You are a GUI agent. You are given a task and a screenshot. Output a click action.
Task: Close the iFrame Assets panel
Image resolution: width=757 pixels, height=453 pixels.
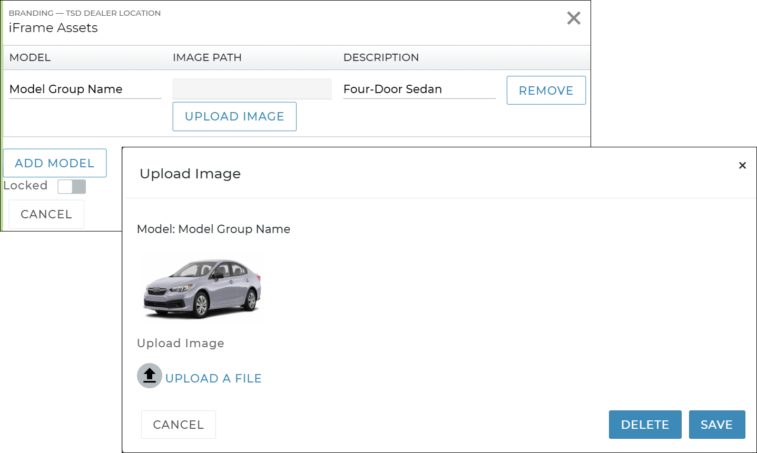573,18
